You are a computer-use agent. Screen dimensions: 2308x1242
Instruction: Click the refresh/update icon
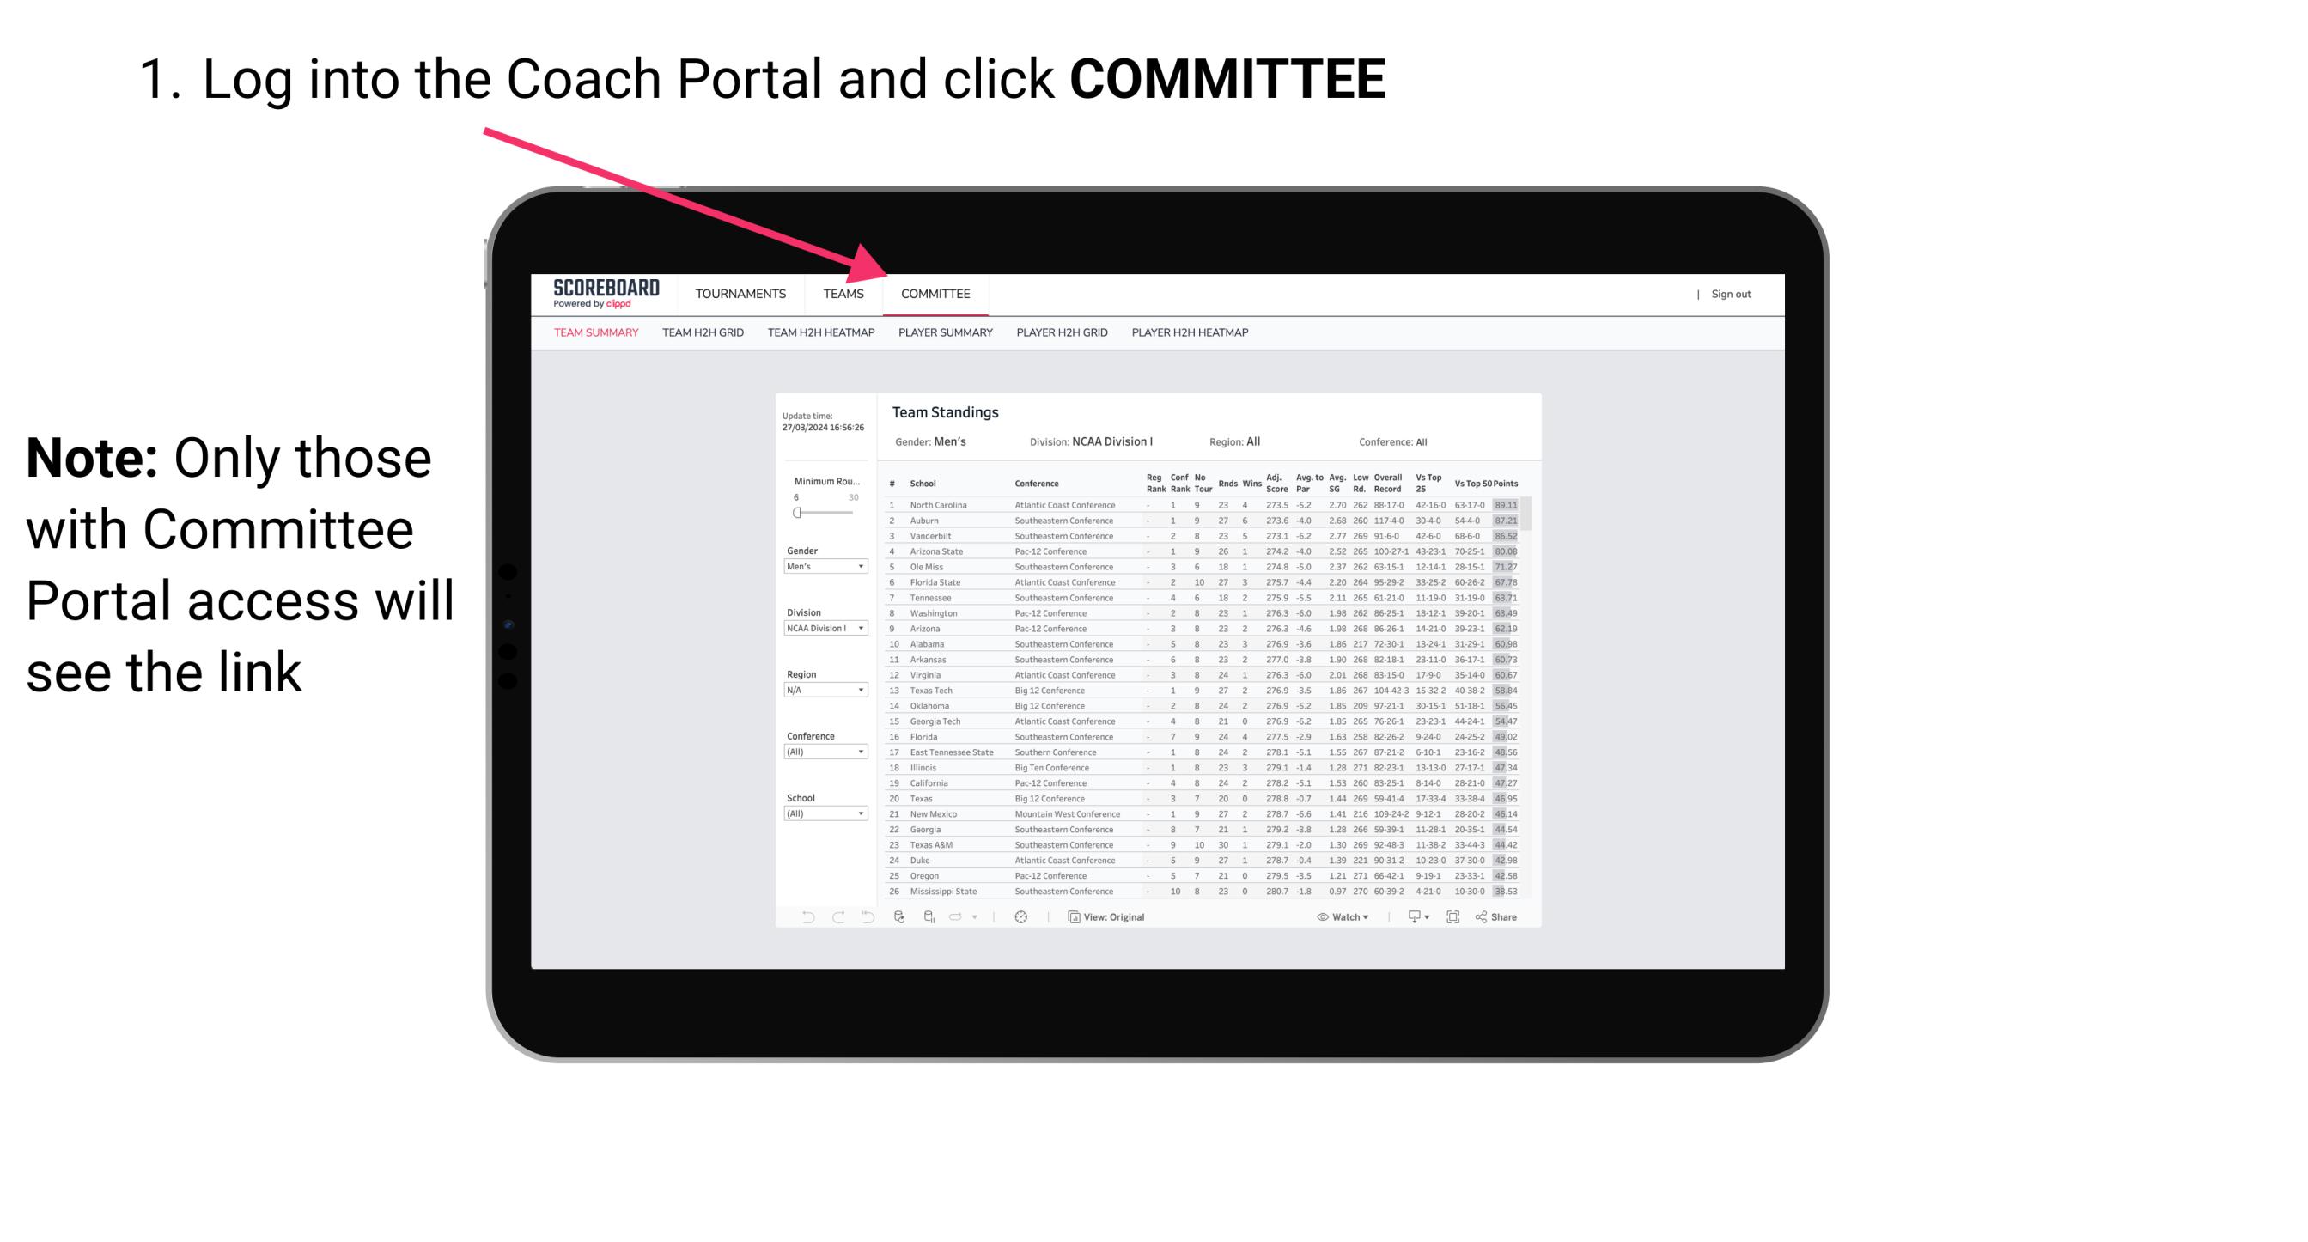point(903,917)
